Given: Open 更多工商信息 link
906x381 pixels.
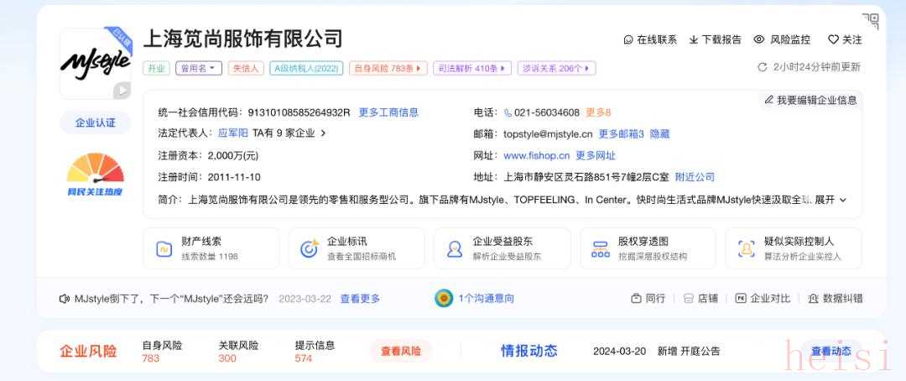Looking at the screenshot, I should (389, 112).
